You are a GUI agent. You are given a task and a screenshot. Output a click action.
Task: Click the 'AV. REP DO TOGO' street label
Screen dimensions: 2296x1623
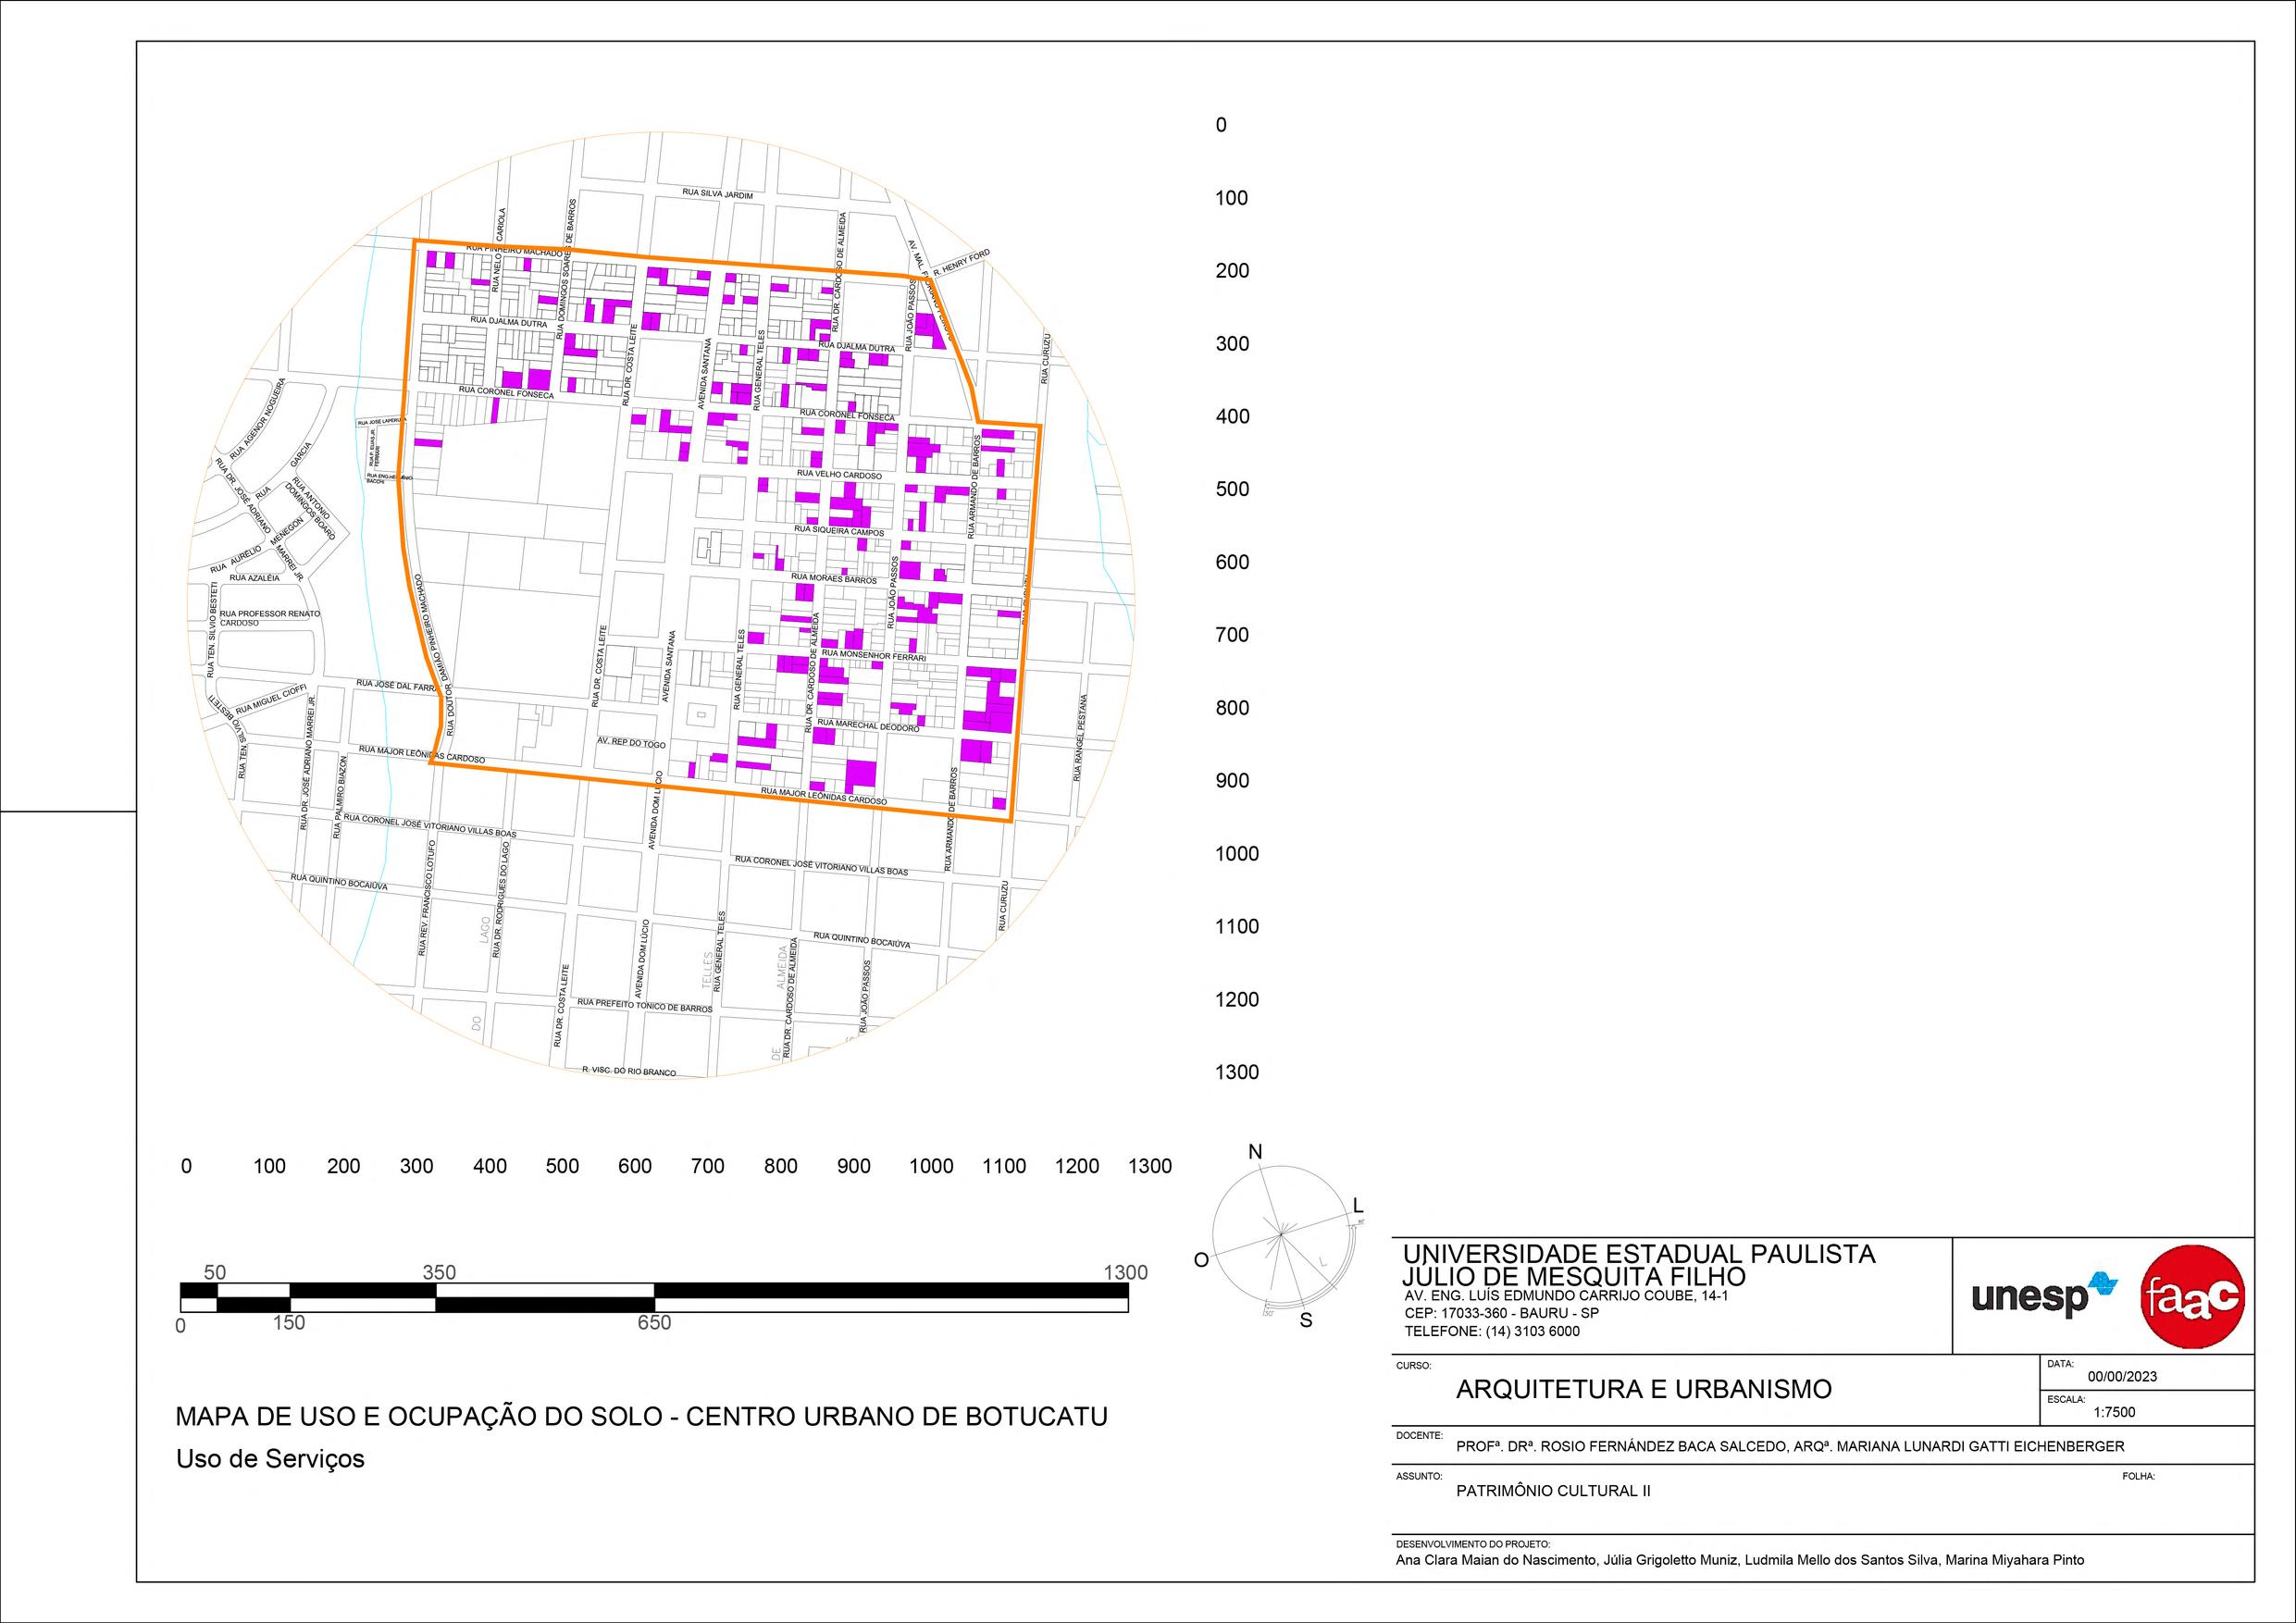click(631, 743)
